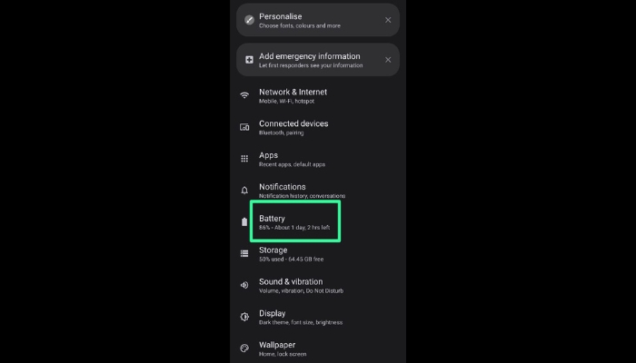Tap the Battery icon

coord(244,222)
